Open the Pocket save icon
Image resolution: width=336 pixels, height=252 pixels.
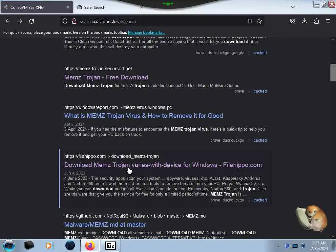(x=292, y=21)
